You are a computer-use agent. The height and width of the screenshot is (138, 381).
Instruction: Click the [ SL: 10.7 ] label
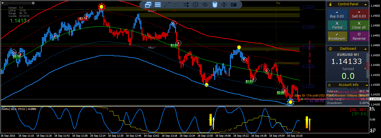359,110
